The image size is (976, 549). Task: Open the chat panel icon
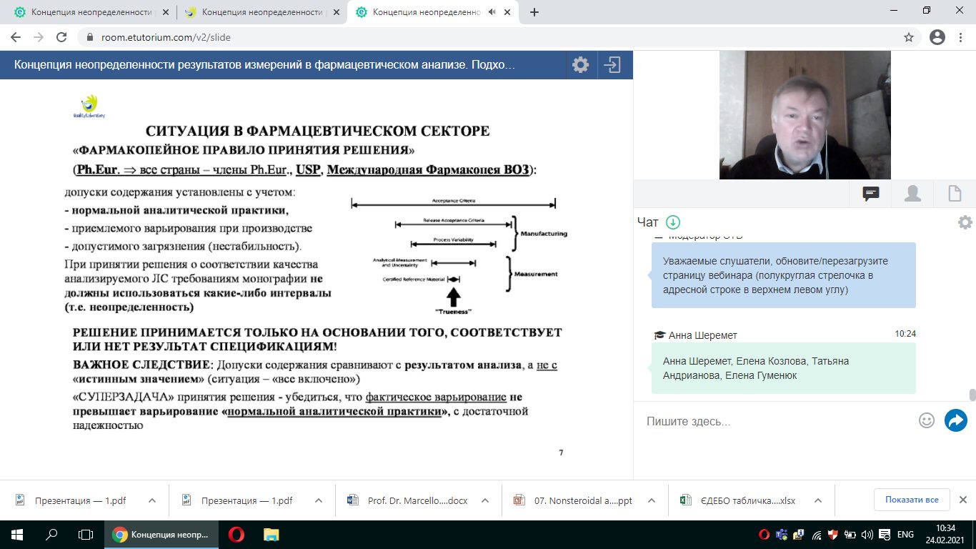pos(870,193)
